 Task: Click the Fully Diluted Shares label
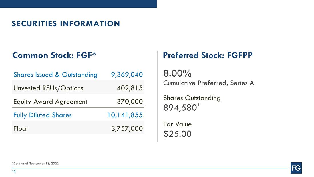[43, 115]
